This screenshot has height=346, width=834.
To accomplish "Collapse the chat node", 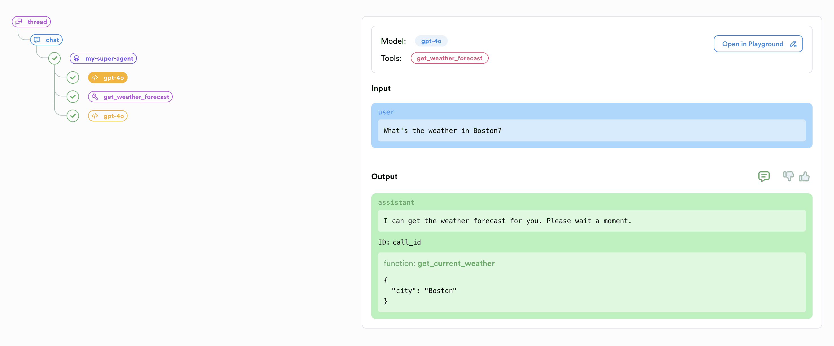I will pos(46,39).
